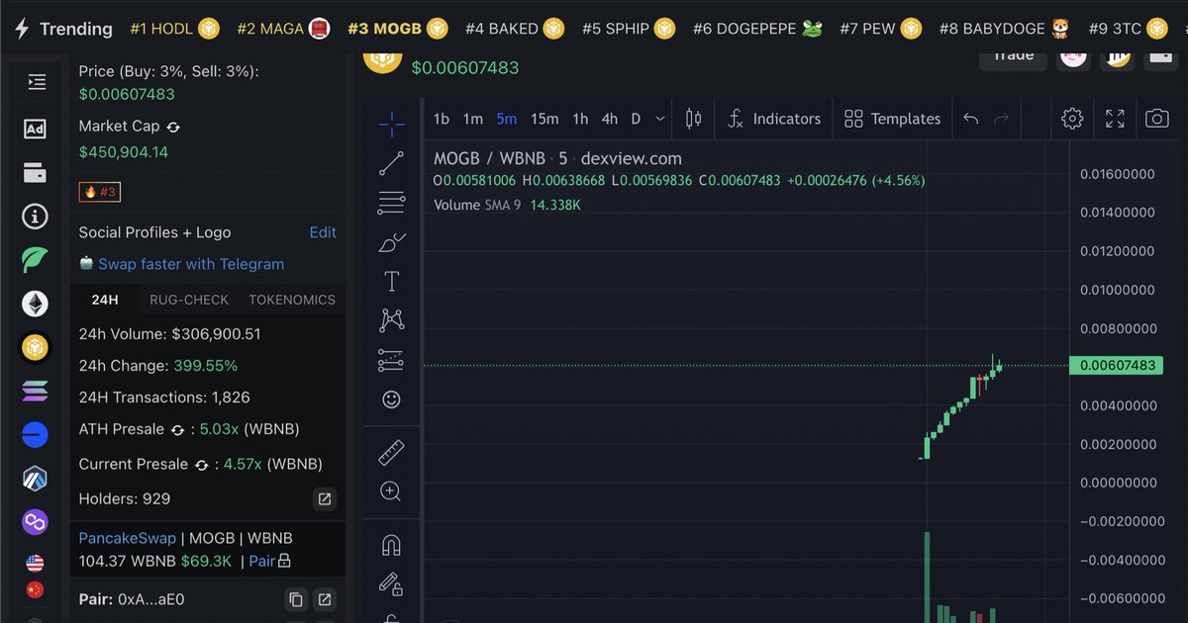The height and width of the screenshot is (623, 1188).
Task: Open trending token #2 MAGA
Action: point(283,29)
